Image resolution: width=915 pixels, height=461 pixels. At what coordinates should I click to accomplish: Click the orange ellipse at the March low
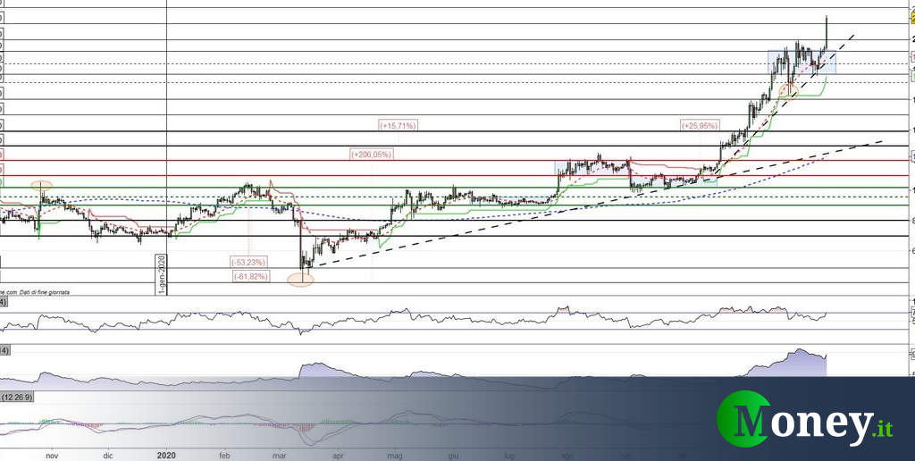click(300, 280)
